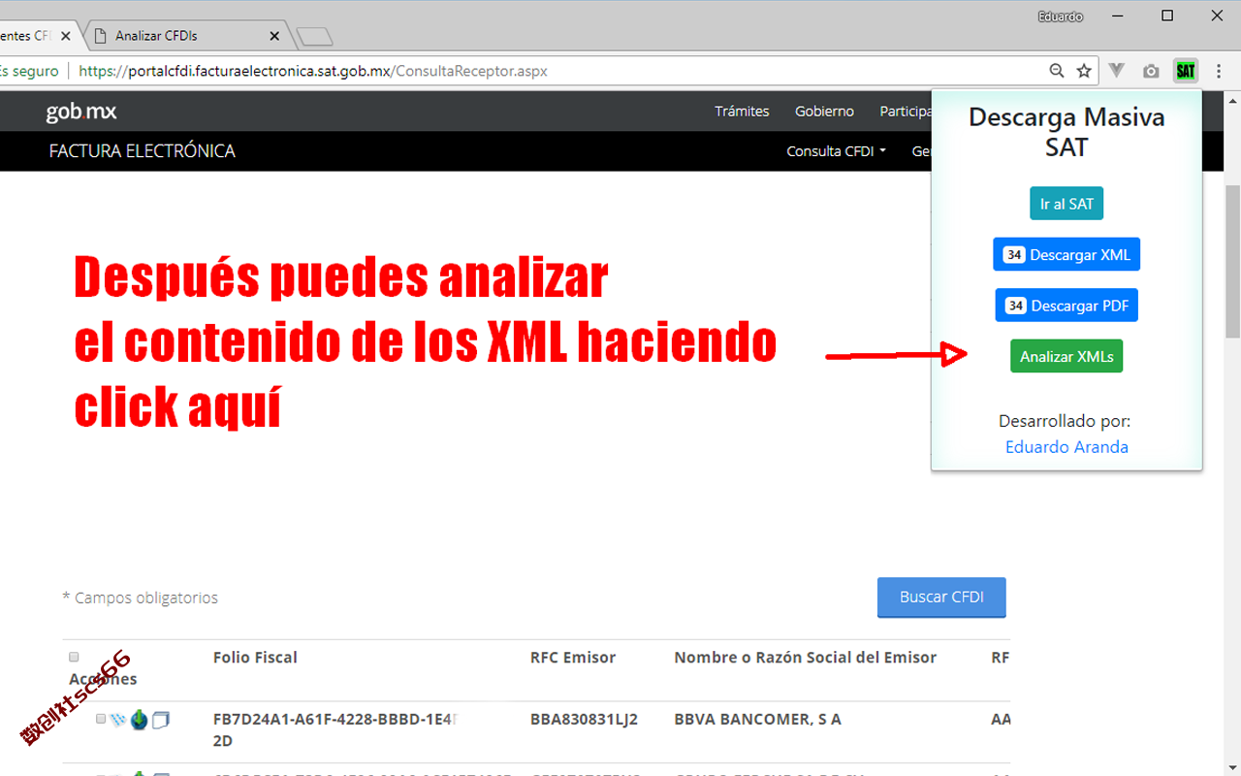This screenshot has width=1241, height=776.
Task: Select the BBA830831LJ2 RFC cell
Action: pyautogui.click(x=584, y=720)
